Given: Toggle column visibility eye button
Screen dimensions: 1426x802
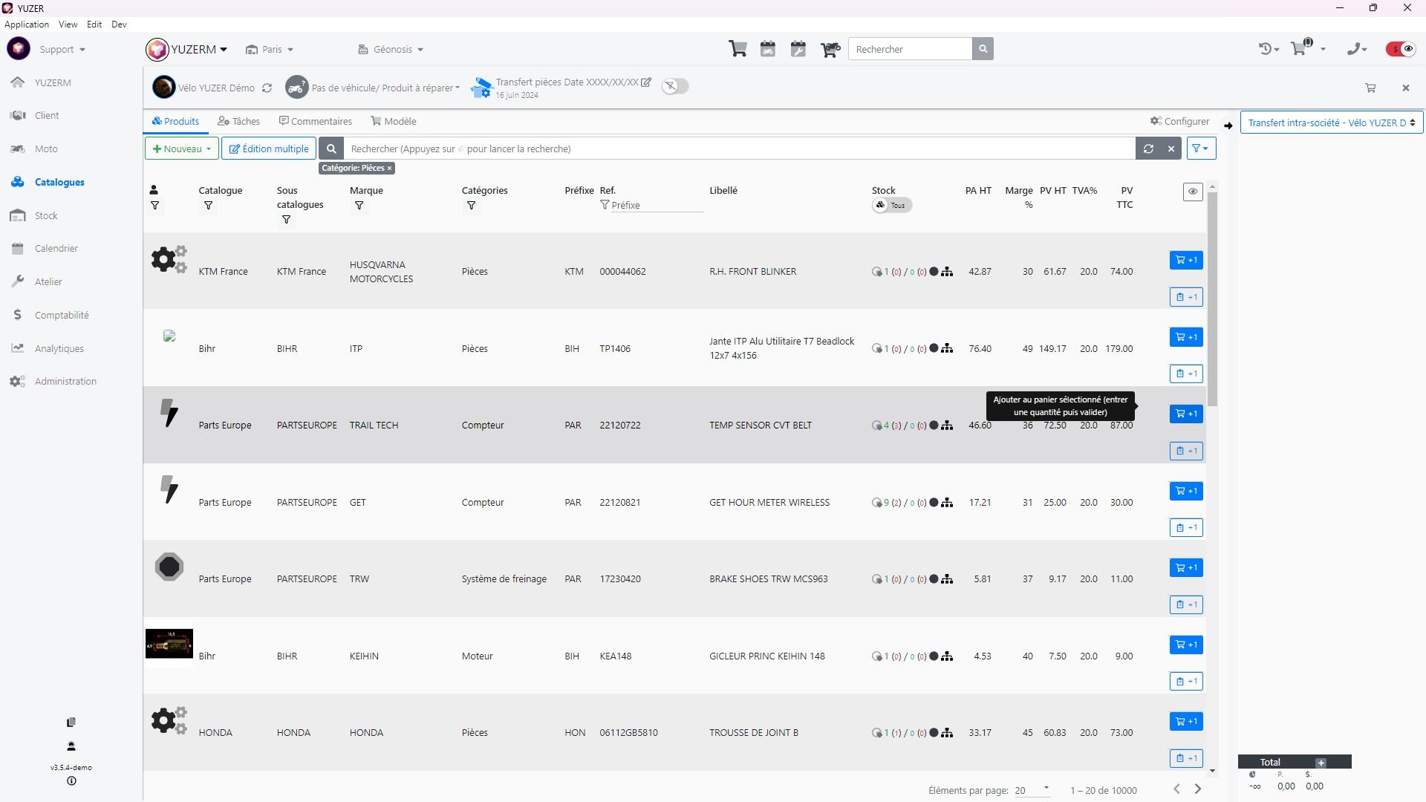Looking at the screenshot, I should [1193, 192].
